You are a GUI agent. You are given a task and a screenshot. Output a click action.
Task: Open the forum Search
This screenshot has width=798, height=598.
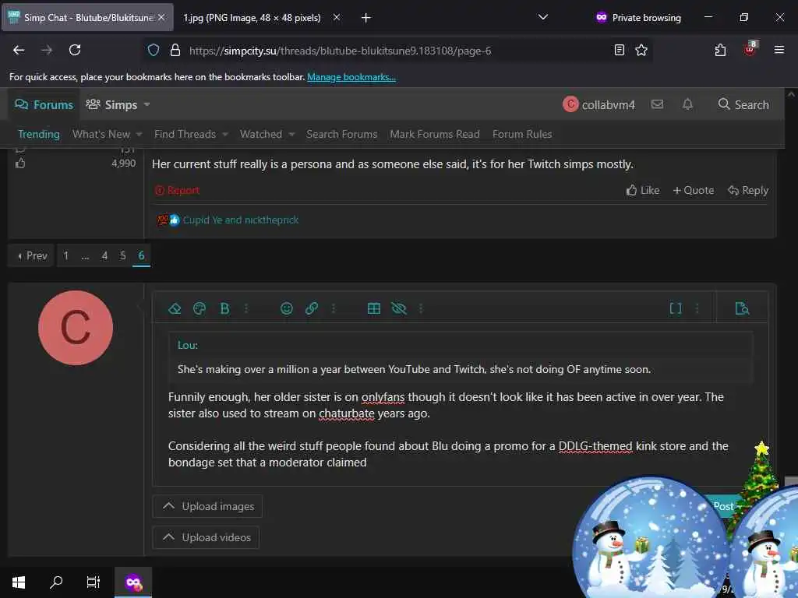click(743, 104)
